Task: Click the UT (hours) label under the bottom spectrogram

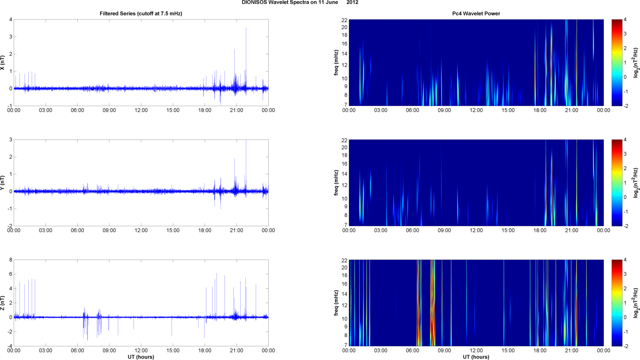Action: 476,357
